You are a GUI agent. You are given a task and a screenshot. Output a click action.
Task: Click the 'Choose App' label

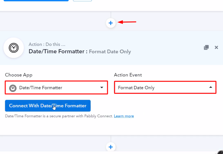click(19, 75)
